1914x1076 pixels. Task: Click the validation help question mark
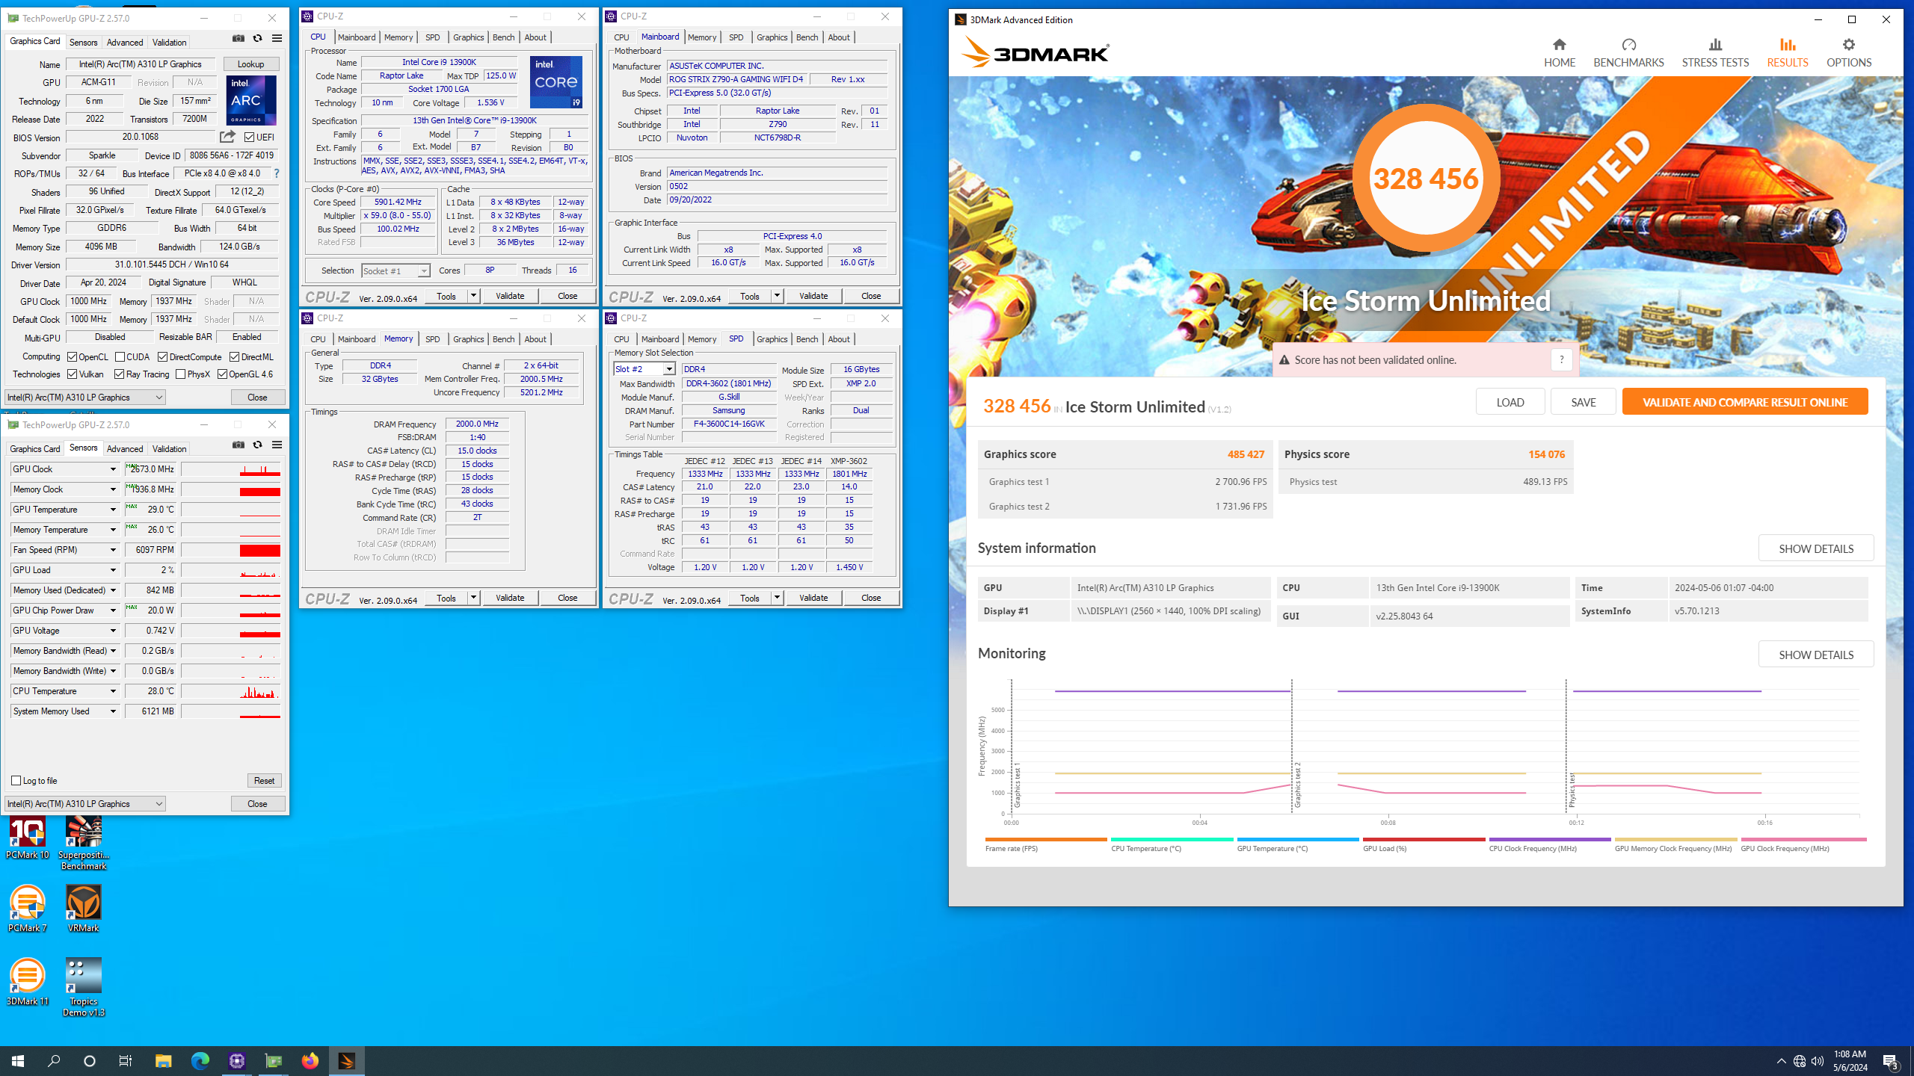pyautogui.click(x=1561, y=359)
